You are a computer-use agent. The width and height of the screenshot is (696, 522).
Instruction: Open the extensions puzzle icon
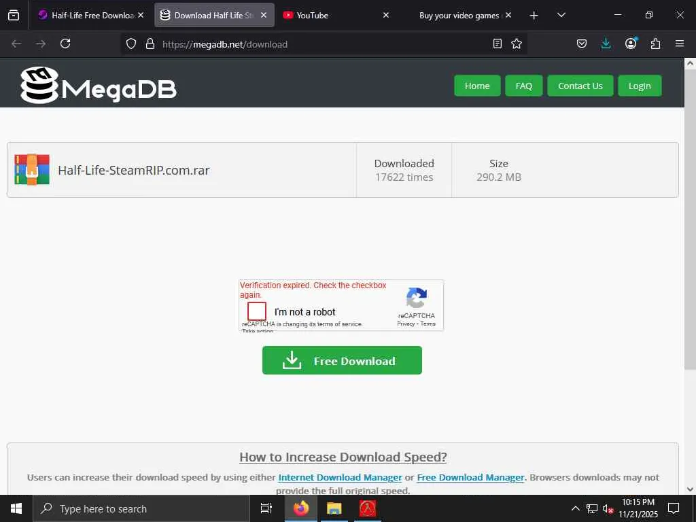point(655,43)
